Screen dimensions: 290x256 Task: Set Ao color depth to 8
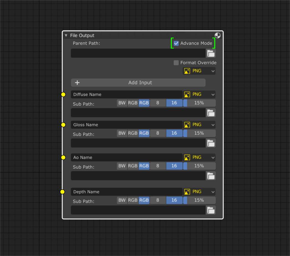158,166
